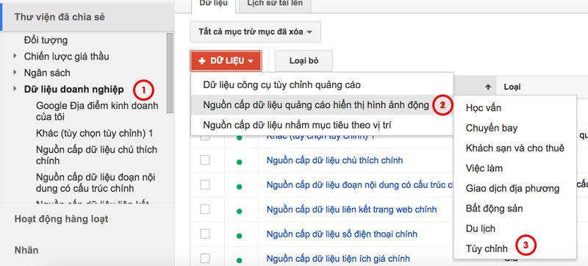Open the sidebar 'Nguồn cấp dữ liệu đoạn nội dung có cấu trúc chính'
The height and width of the screenshot is (266, 588).
coord(96,182)
